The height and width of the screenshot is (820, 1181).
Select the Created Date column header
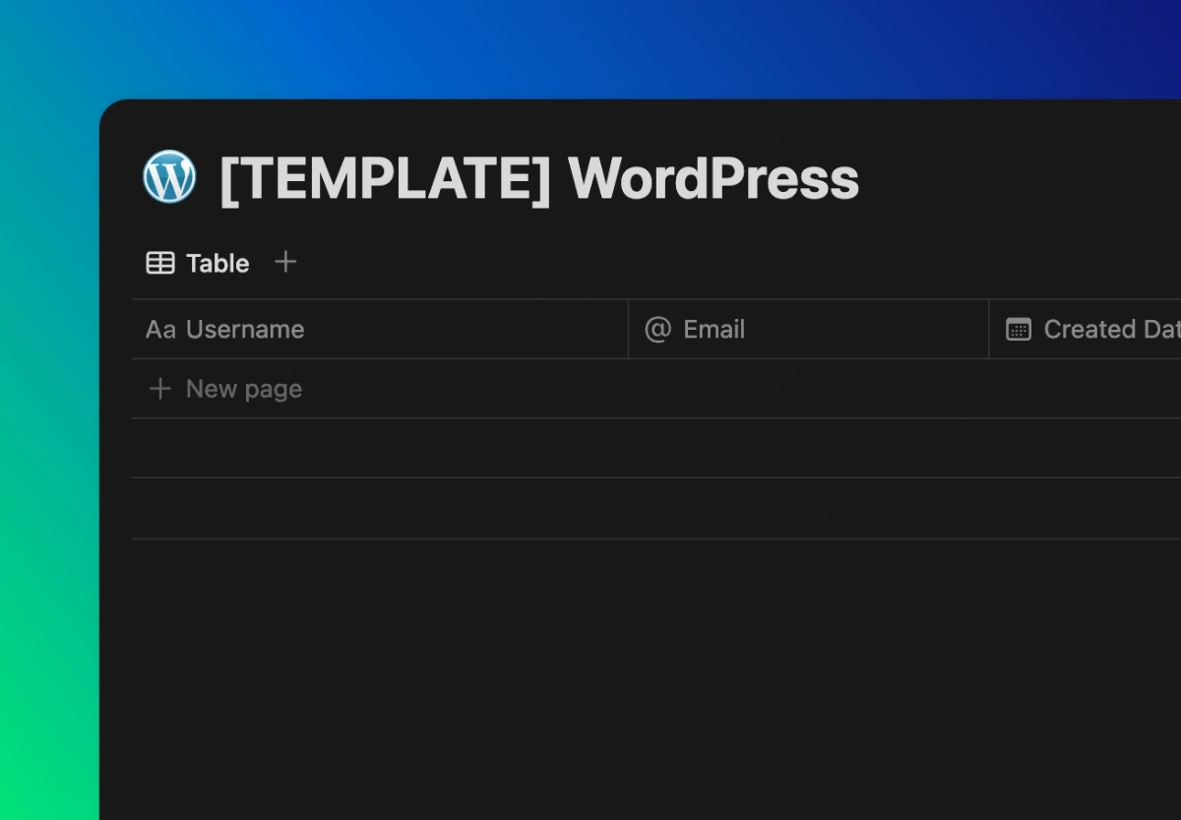(1092, 329)
